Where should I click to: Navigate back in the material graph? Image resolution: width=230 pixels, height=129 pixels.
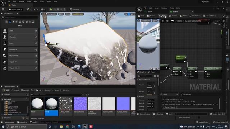163,21
